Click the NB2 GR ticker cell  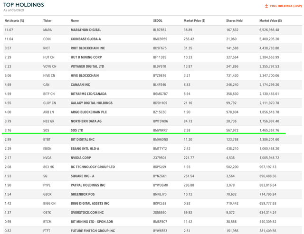[x=48, y=121]
